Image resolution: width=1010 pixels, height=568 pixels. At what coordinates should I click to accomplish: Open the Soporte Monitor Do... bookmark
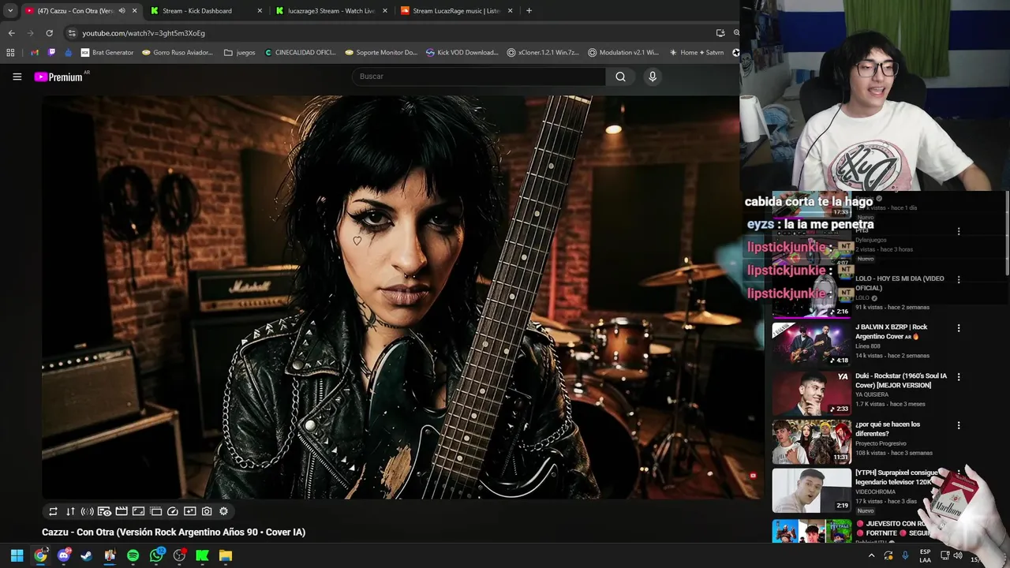(x=381, y=53)
